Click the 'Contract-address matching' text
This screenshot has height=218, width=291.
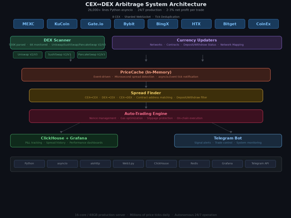tap(154, 97)
